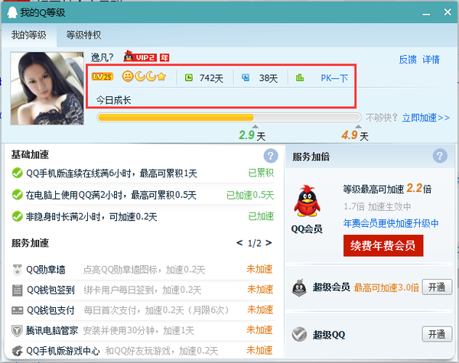Viewport: 459px width, 363px height.
Task: Go to next page of 服务加速
Action: click(269, 243)
